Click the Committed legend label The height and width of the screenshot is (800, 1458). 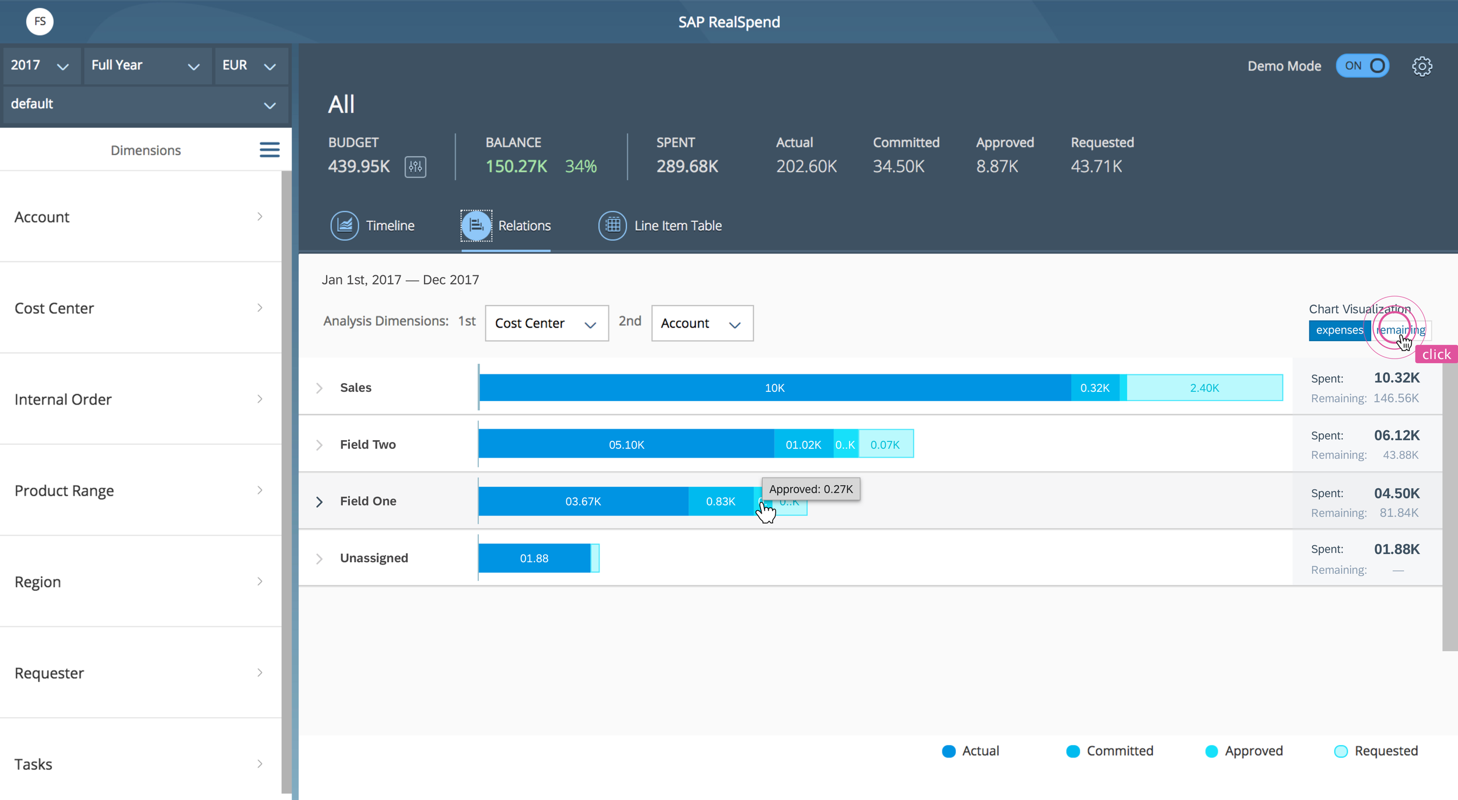(x=1120, y=751)
